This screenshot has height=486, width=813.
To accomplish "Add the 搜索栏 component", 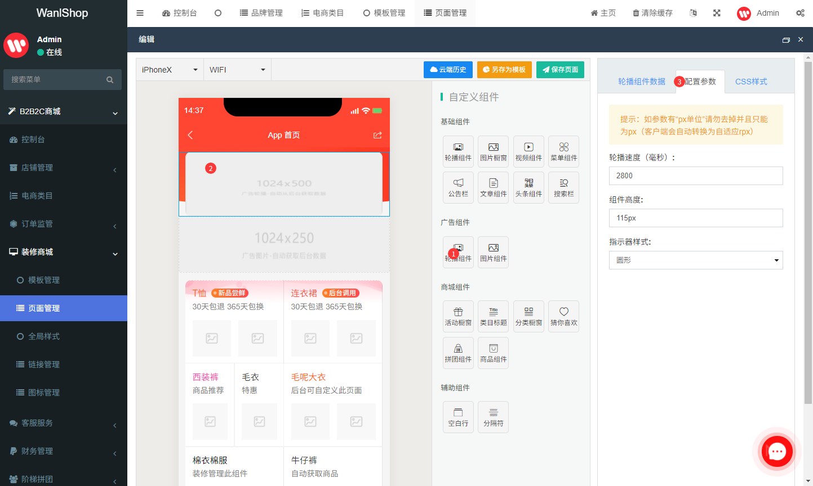I will point(563,187).
